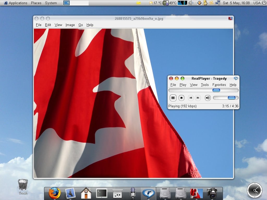Screen dimensions: 267x200
Task: Open the Home folder from the dock
Action: coord(86,193)
